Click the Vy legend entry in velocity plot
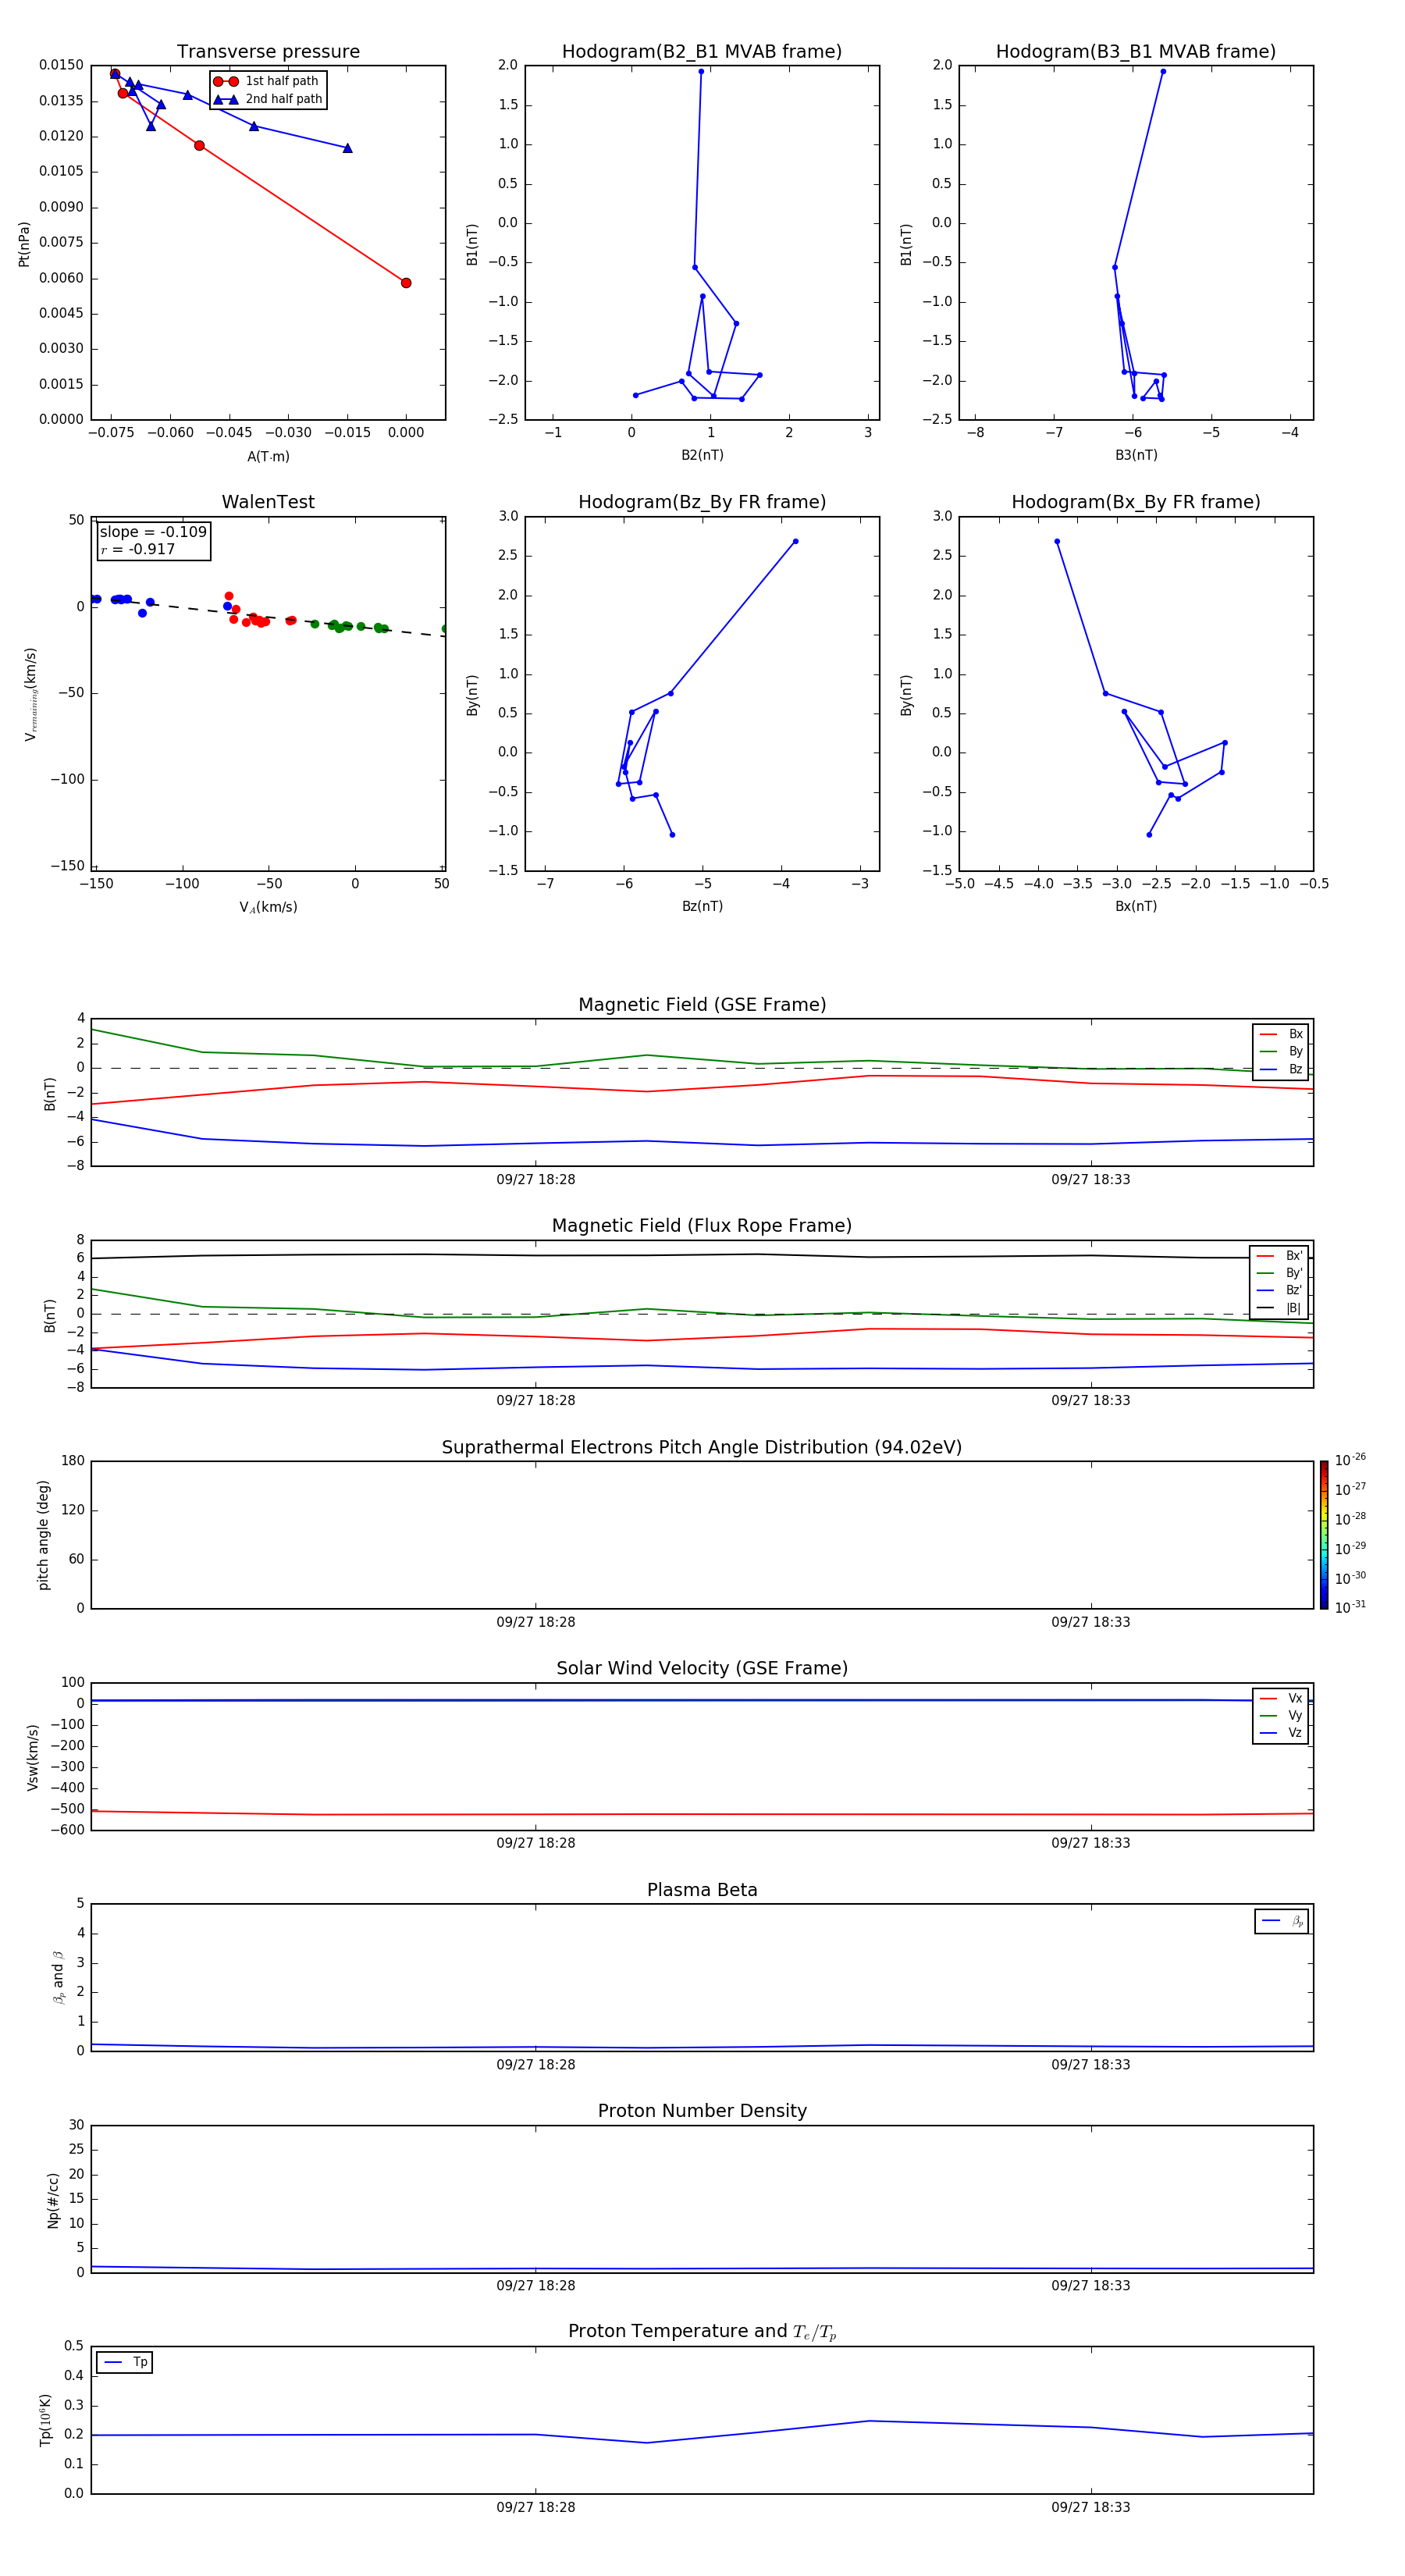1405x2576 pixels. pos(1281,1716)
